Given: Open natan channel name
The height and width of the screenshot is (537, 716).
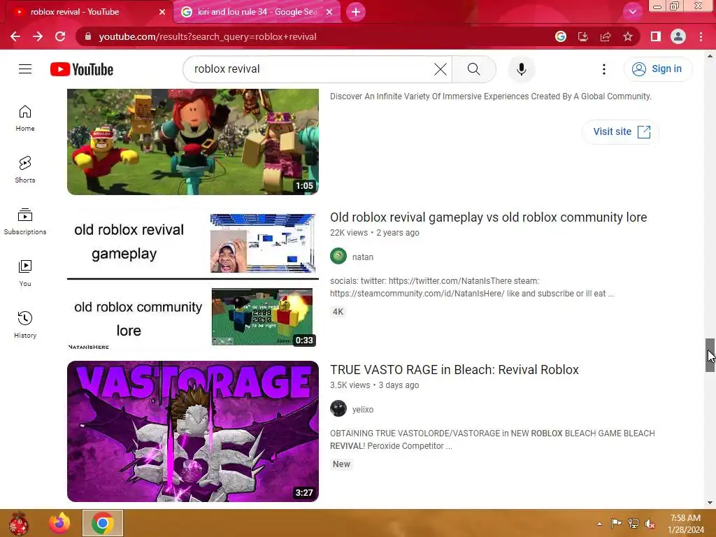Looking at the screenshot, I should [x=363, y=257].
